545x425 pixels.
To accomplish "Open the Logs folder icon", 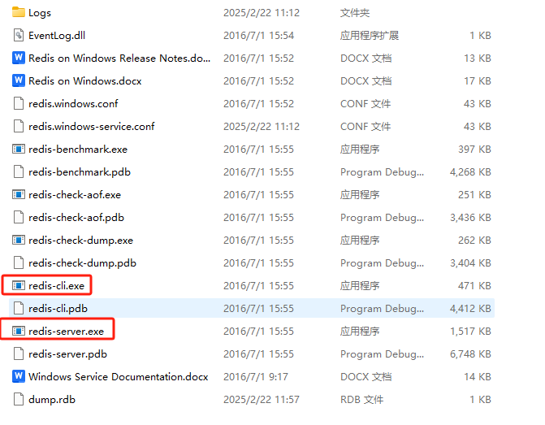I will [19, 12].
